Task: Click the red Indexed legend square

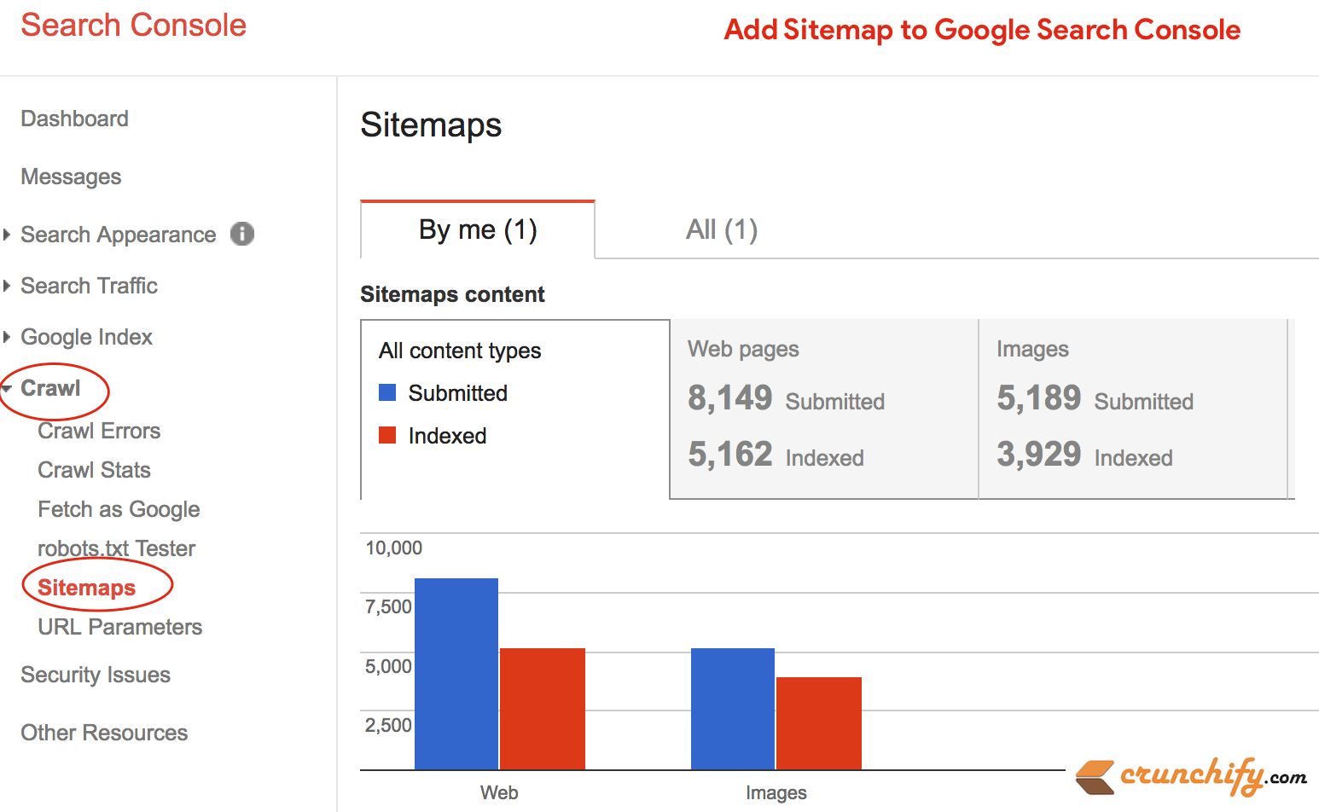Action: click(x=387, y=435)
